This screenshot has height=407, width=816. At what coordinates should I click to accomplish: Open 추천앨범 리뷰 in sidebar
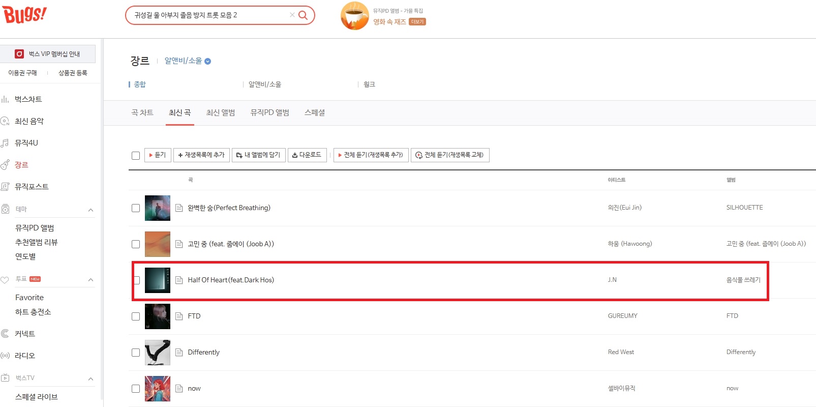point(37,242)
